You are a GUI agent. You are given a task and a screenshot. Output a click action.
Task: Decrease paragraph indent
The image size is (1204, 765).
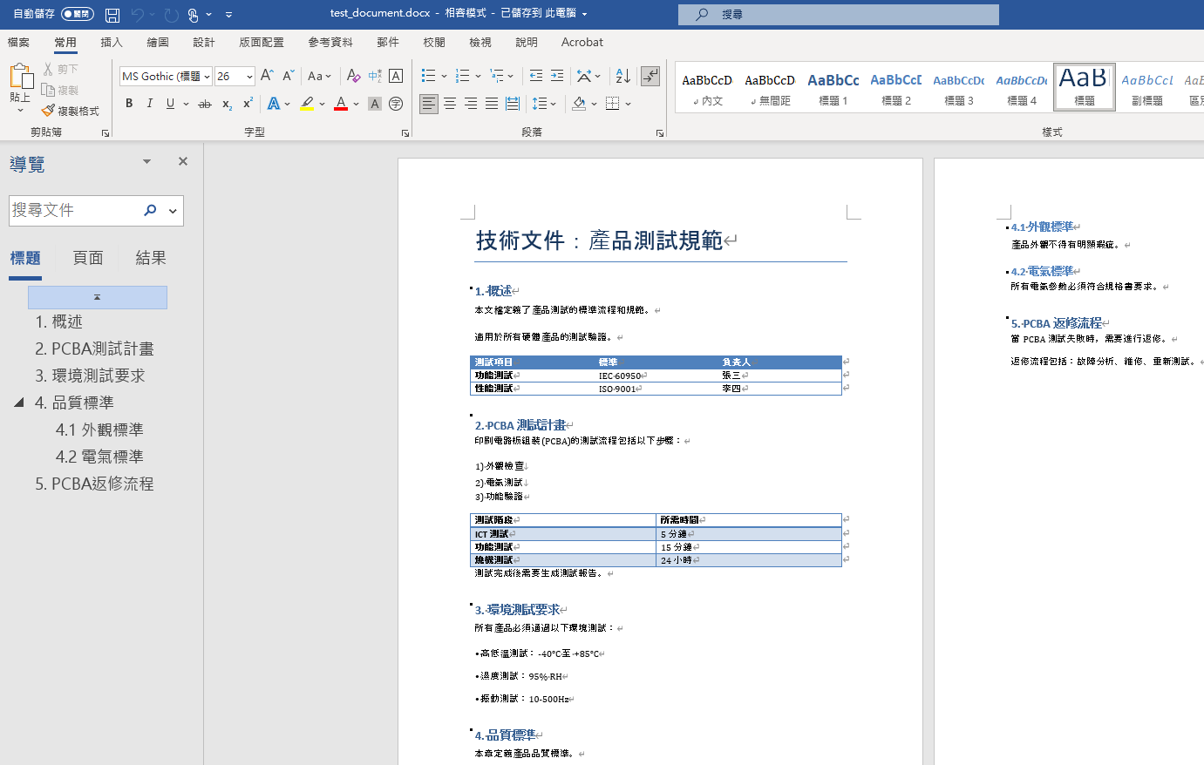536,76
